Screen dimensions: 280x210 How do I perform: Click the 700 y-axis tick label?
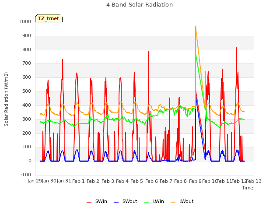tap(27, 63)
